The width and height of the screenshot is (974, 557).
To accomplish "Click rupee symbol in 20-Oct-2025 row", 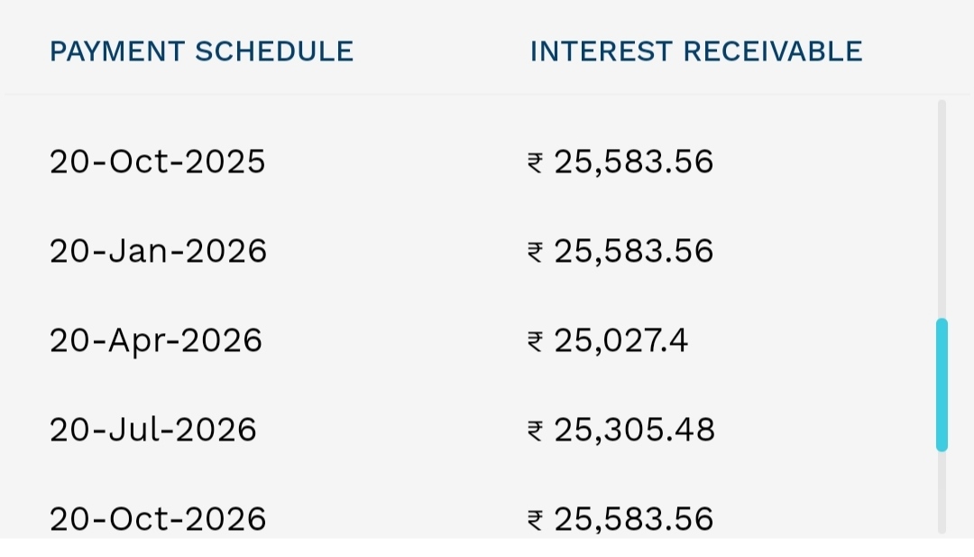I will [x=536, y=162].
